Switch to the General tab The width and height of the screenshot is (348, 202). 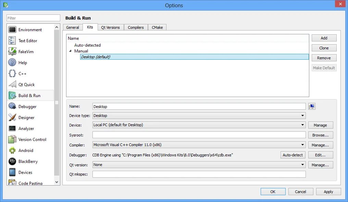pyautogui.click(x=73, y=27)
